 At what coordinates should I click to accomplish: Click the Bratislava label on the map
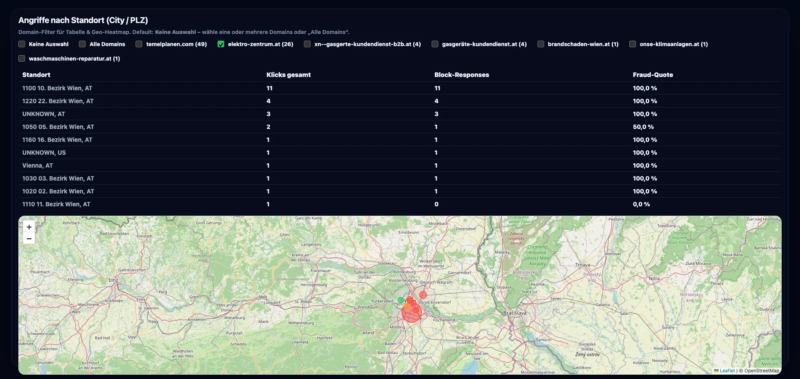tap(515, 313)
